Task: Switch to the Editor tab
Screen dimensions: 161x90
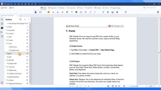Action: coord(62,8)
